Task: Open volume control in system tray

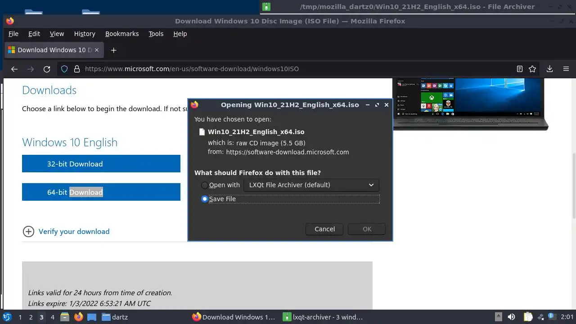Action: coord(511,317)
